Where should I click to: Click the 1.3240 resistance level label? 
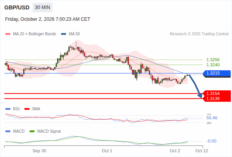tap(213, 65)
